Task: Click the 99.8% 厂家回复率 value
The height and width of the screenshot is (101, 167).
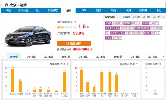Action: pyautogui.click(x=79, y=33)
